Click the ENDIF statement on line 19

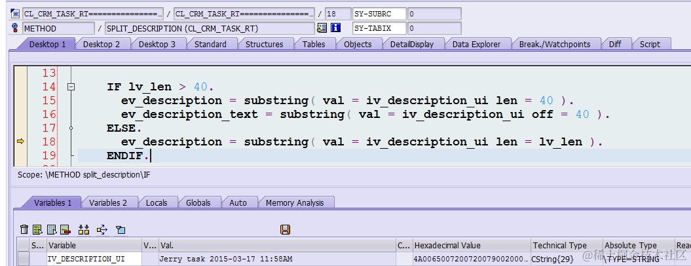coord(128,155)
